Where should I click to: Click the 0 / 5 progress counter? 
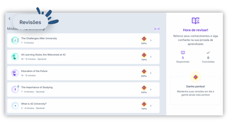[157, 29]
